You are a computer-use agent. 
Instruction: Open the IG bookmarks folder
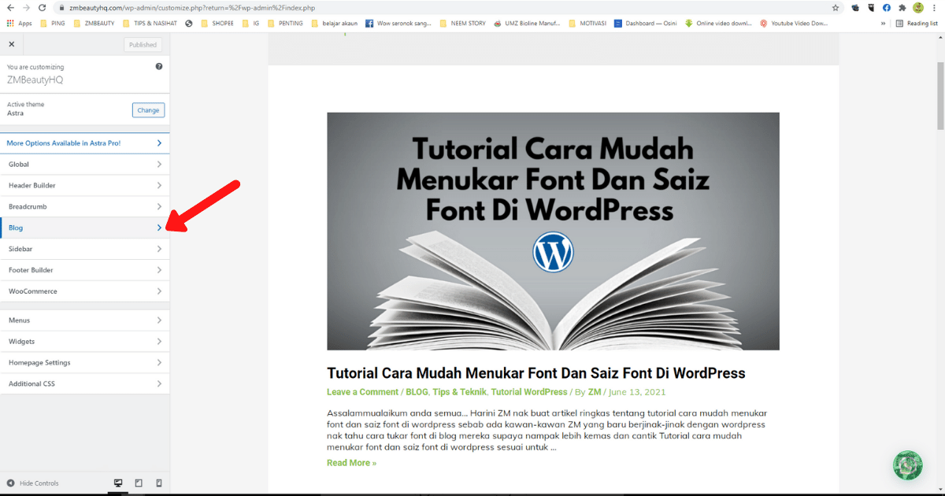click(x=250, y=24)
